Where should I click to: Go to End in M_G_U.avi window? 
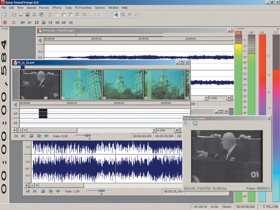(23, 136)
